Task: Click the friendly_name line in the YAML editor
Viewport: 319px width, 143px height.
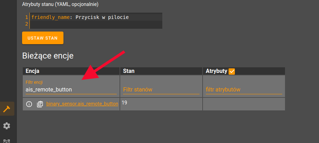Action: click(x=81, y=17)
